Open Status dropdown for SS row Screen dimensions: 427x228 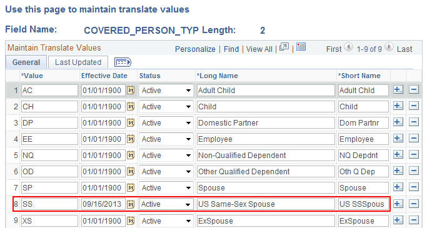[x=166, y=204]
